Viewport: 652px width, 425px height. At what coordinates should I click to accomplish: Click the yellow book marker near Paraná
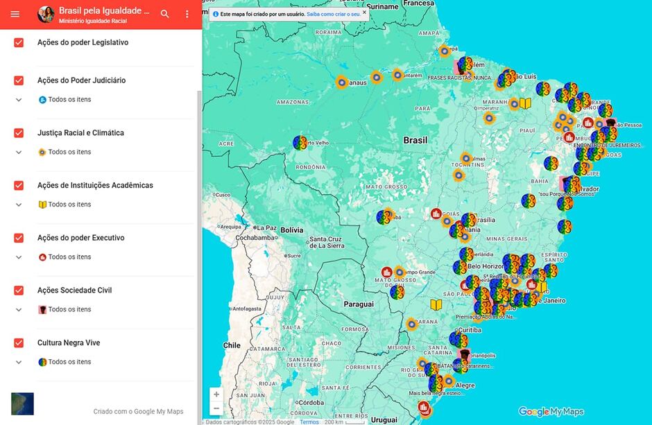[x=436, y=304]
